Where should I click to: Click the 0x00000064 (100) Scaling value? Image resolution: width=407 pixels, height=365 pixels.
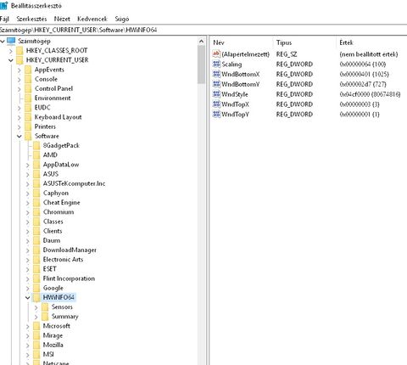coord(363,65)
